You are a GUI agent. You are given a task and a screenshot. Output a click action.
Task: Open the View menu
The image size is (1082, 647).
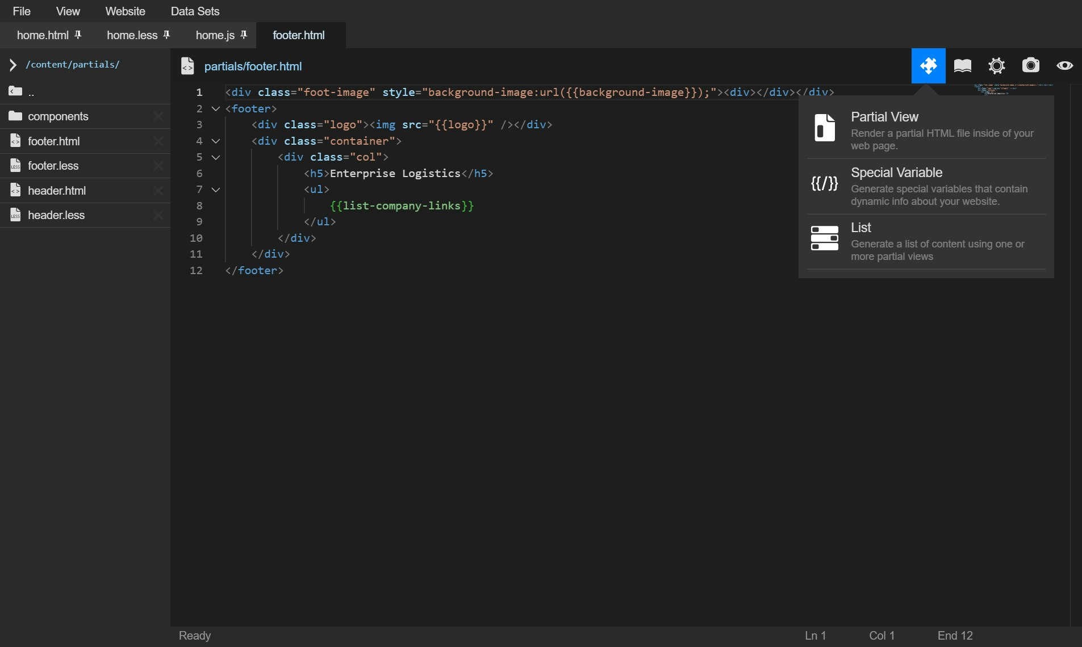[68, 11]
